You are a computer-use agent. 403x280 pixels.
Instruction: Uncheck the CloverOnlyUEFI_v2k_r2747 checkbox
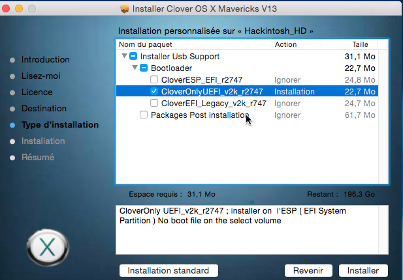click(x=154, y=91)
